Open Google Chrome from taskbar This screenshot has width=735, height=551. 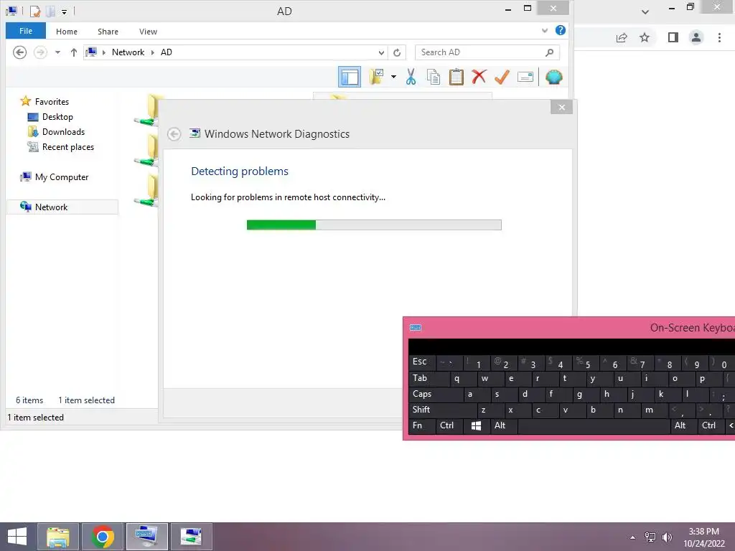(103, 537)
